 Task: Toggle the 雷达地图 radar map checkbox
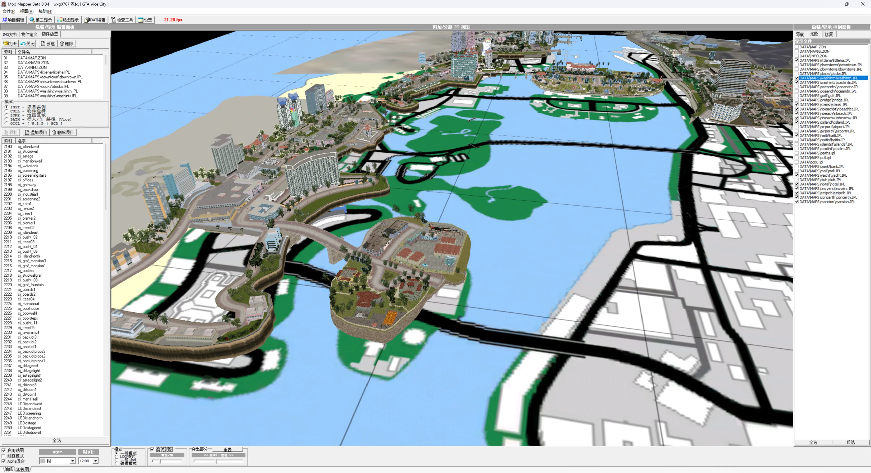pos(152,449)
